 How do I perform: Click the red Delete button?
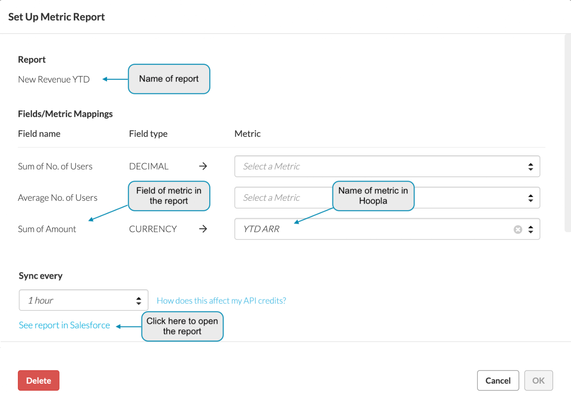point(39,380)
